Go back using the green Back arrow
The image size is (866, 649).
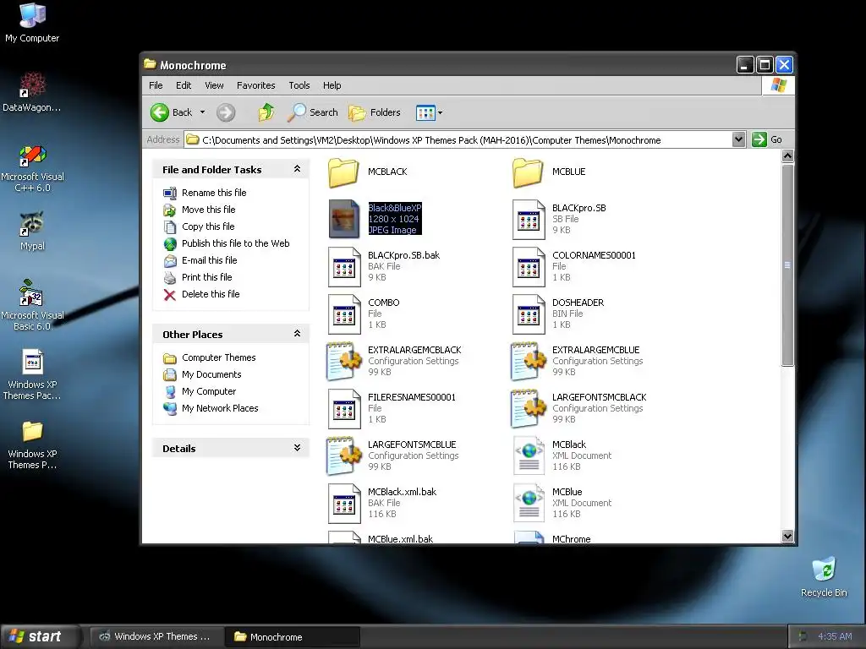pyautogui.click(x=171, y=112)
